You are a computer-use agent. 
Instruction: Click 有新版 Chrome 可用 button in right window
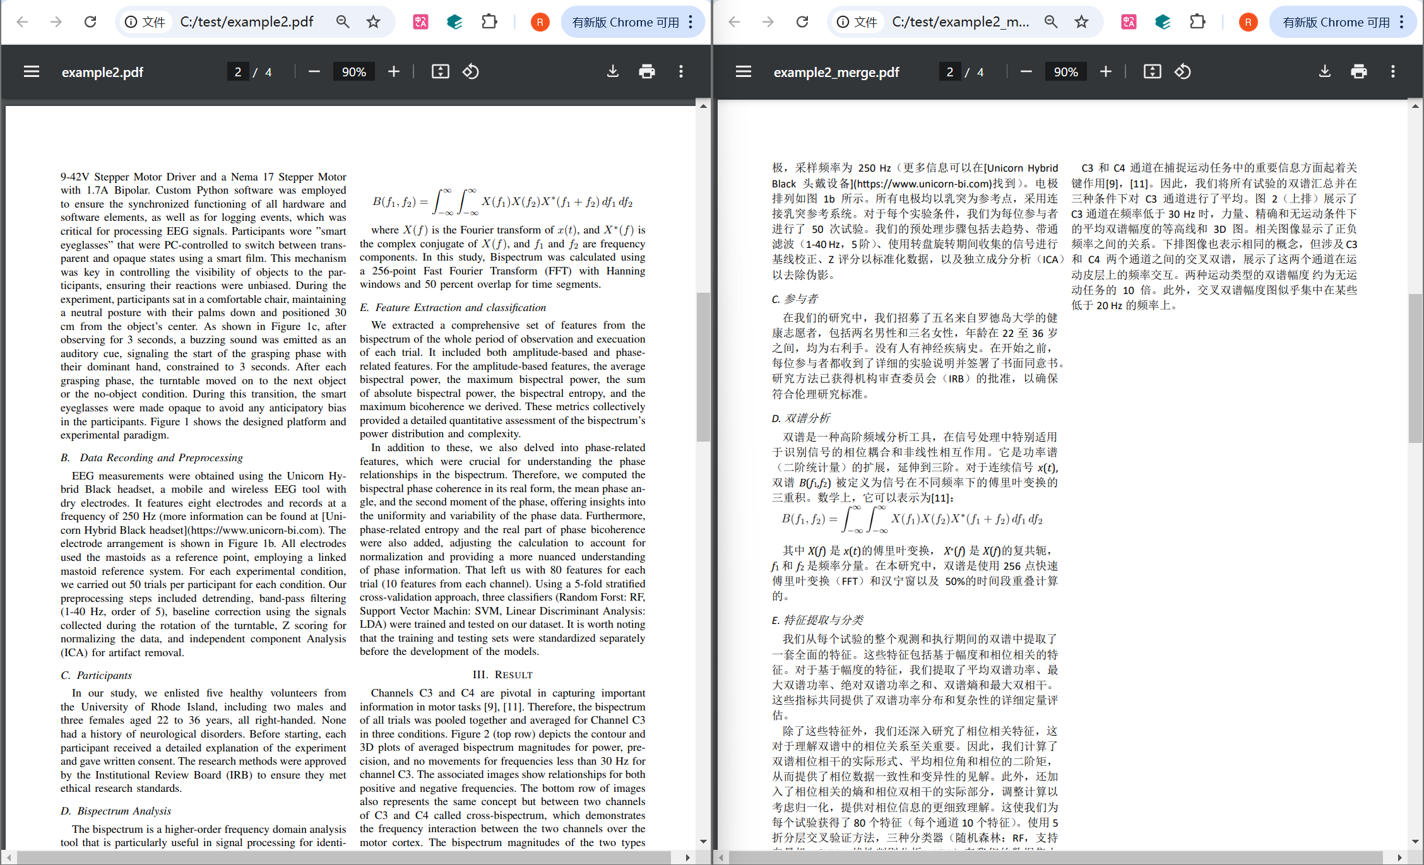click(x=1336, y=22)
